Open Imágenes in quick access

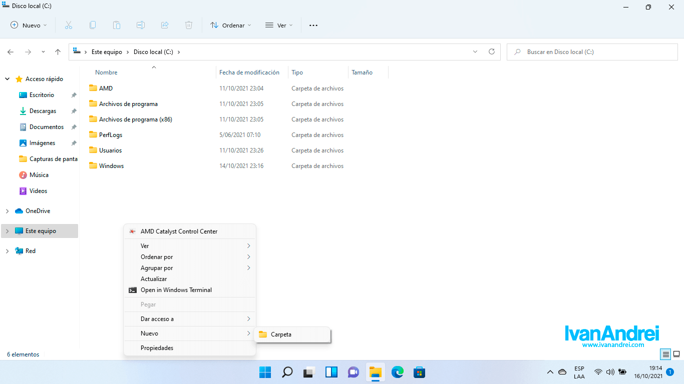42,143
